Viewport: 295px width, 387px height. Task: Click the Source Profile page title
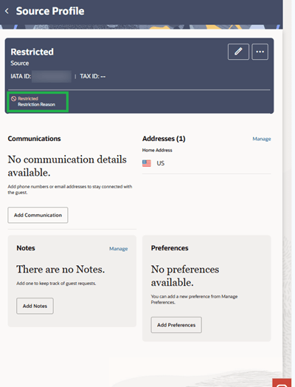(x=50, y=11)
